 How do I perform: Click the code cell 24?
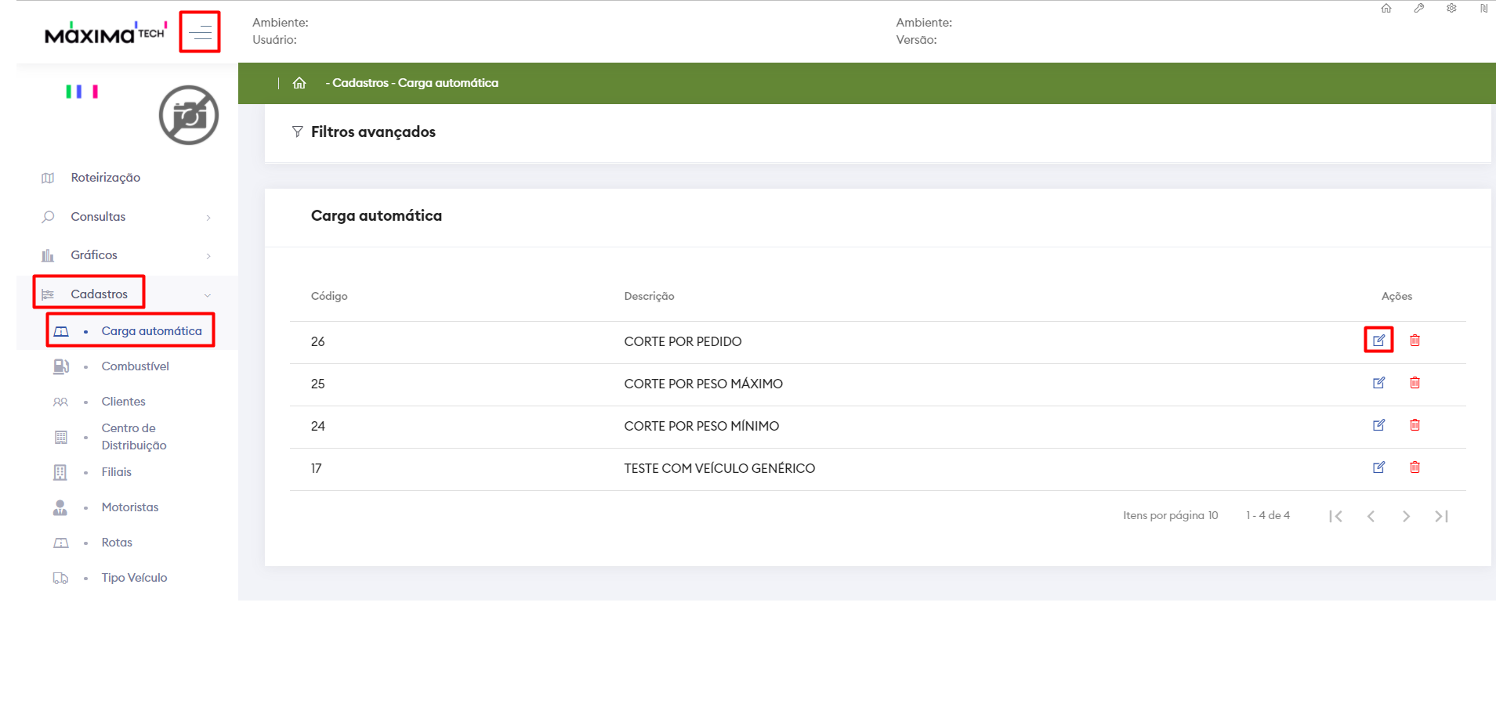click(317, 426)
